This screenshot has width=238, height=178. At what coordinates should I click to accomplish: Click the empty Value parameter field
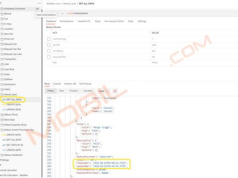[195, 63]
